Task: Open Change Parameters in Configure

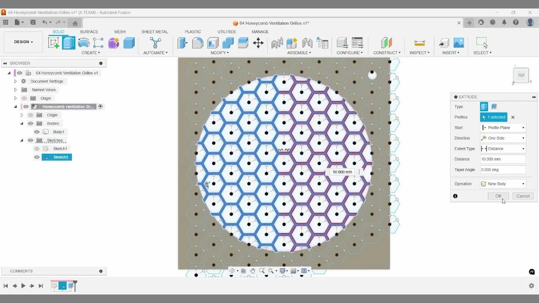Action: pyautogui.click(x=342, y=43)
